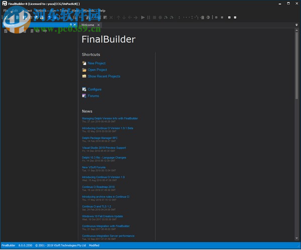Click the scroll-down arrow of the Welcome page
Image resolution: width=301 pixels, height=250 pixels.
(297, 238)
